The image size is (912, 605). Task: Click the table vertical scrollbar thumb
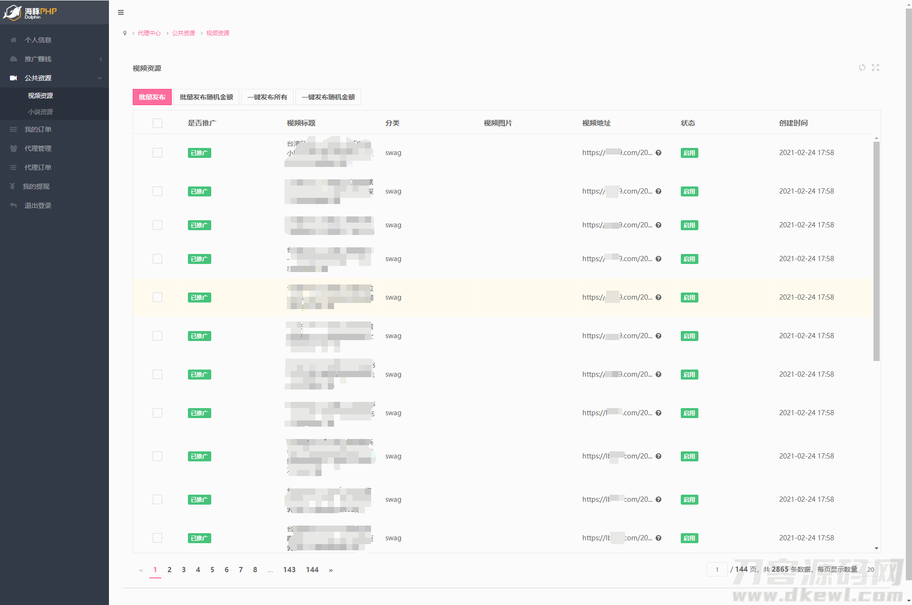(x=876, y=251)
